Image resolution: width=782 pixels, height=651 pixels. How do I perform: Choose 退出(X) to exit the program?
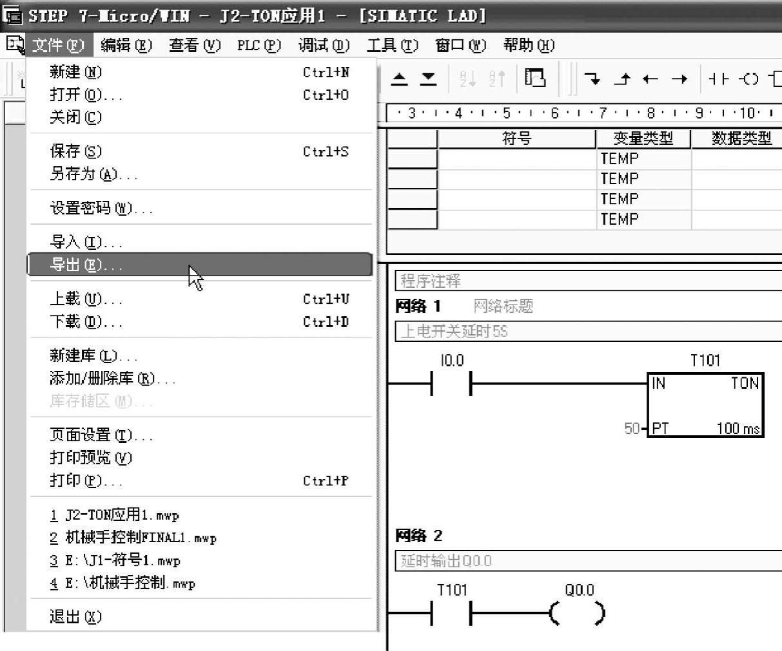point(200,617)
